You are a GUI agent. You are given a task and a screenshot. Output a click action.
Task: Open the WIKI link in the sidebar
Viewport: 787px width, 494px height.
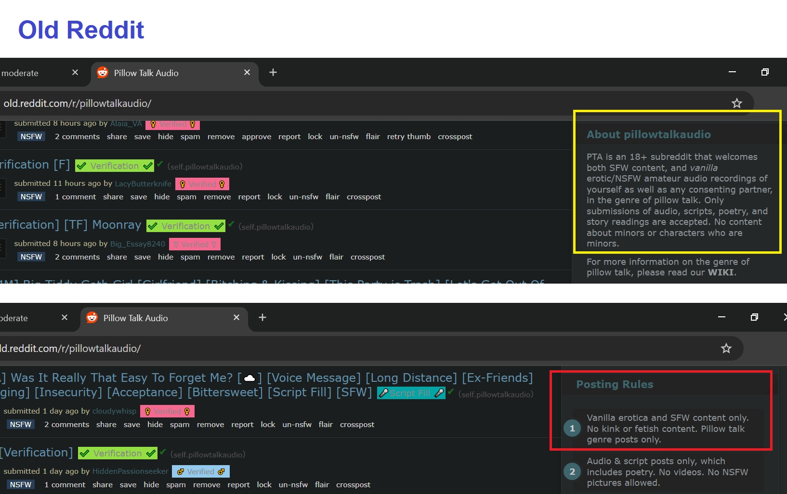coord(721,273)
